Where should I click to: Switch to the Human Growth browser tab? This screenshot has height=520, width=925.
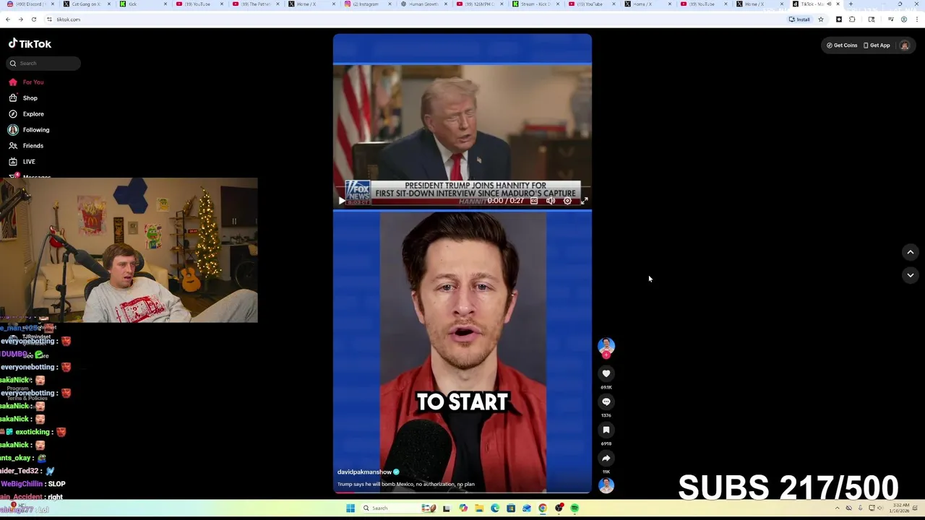tap(423, 4)
